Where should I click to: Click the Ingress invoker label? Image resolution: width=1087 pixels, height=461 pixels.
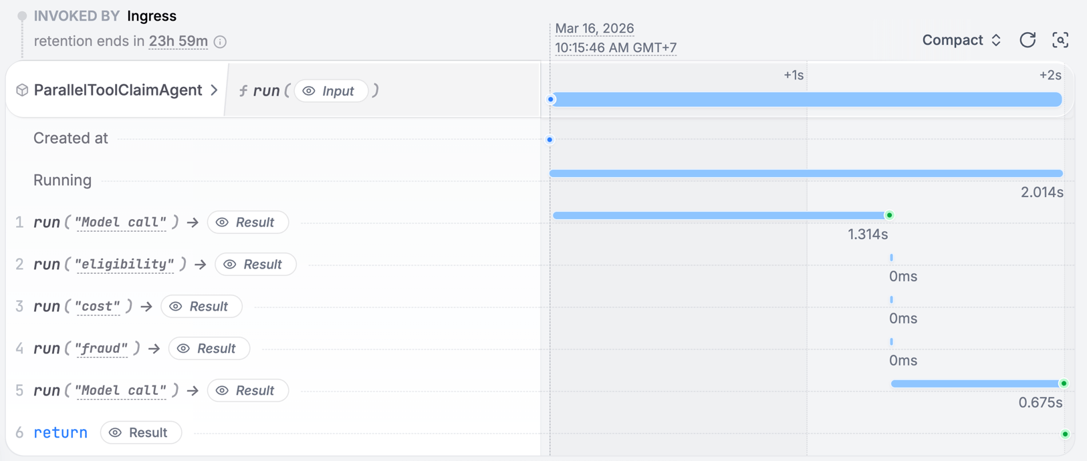(x=152, y=16)
